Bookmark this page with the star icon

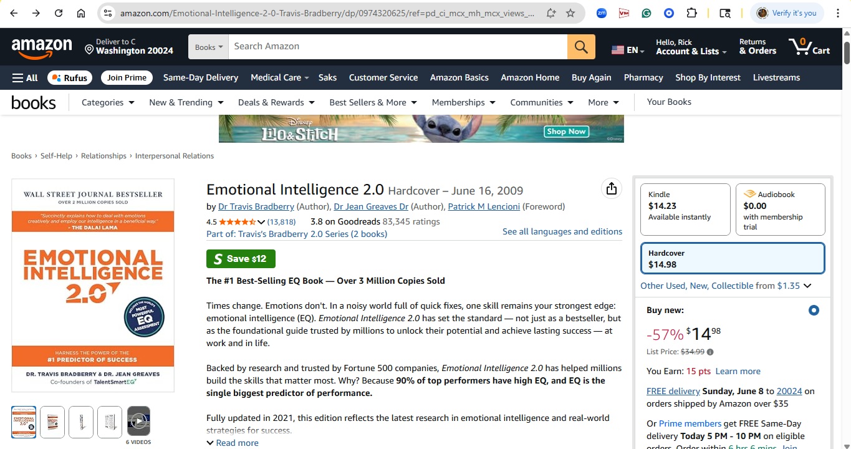(570, 13)
